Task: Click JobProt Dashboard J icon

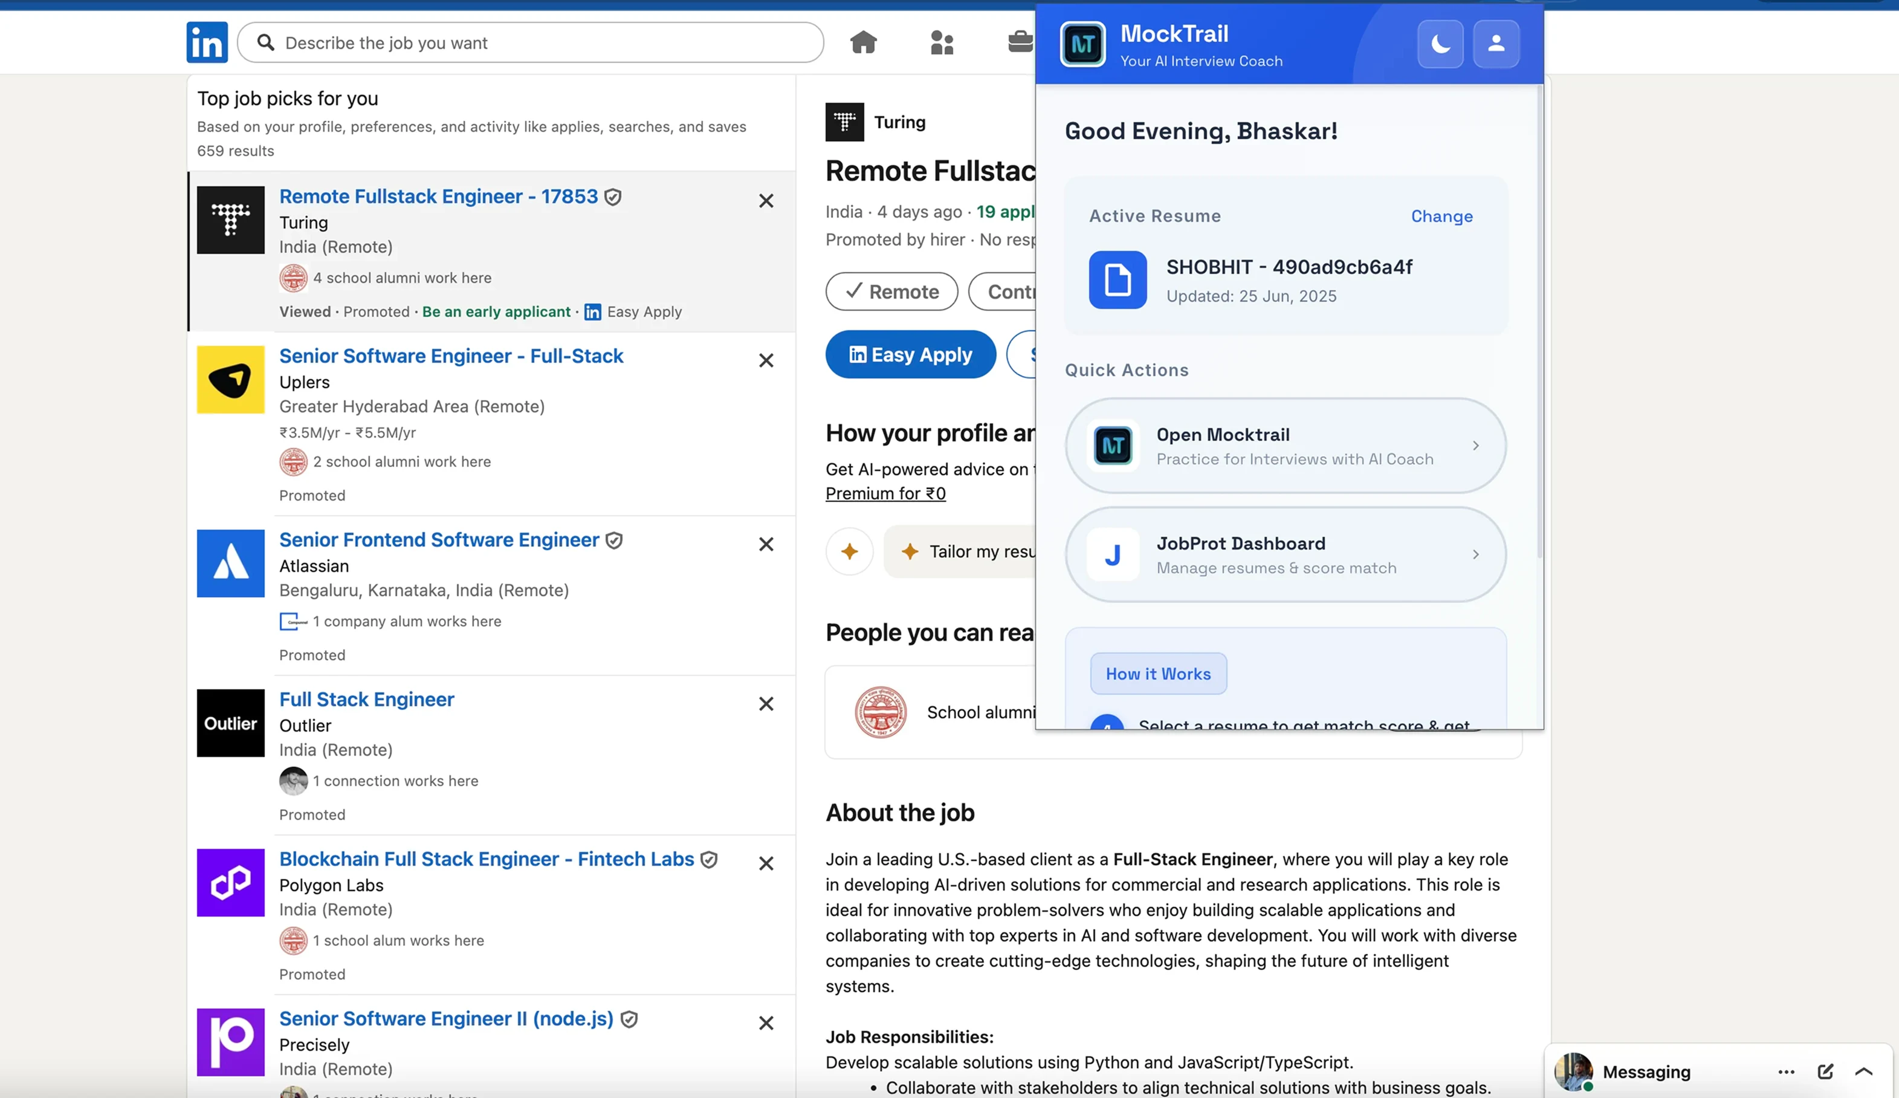Action: 1113,555
